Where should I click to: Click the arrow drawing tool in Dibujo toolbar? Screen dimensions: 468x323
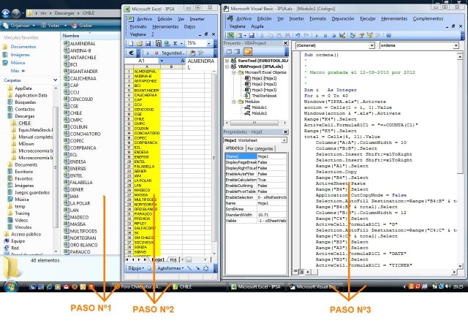click(197, 268)
